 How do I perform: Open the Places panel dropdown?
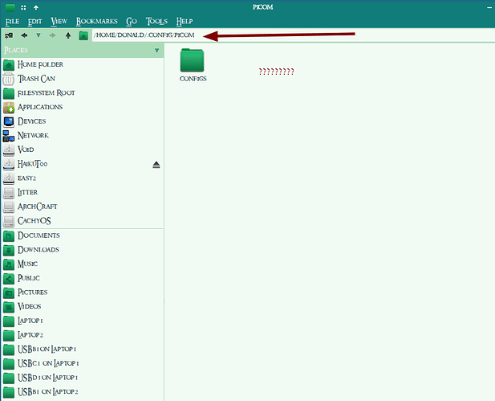(156, 51)
